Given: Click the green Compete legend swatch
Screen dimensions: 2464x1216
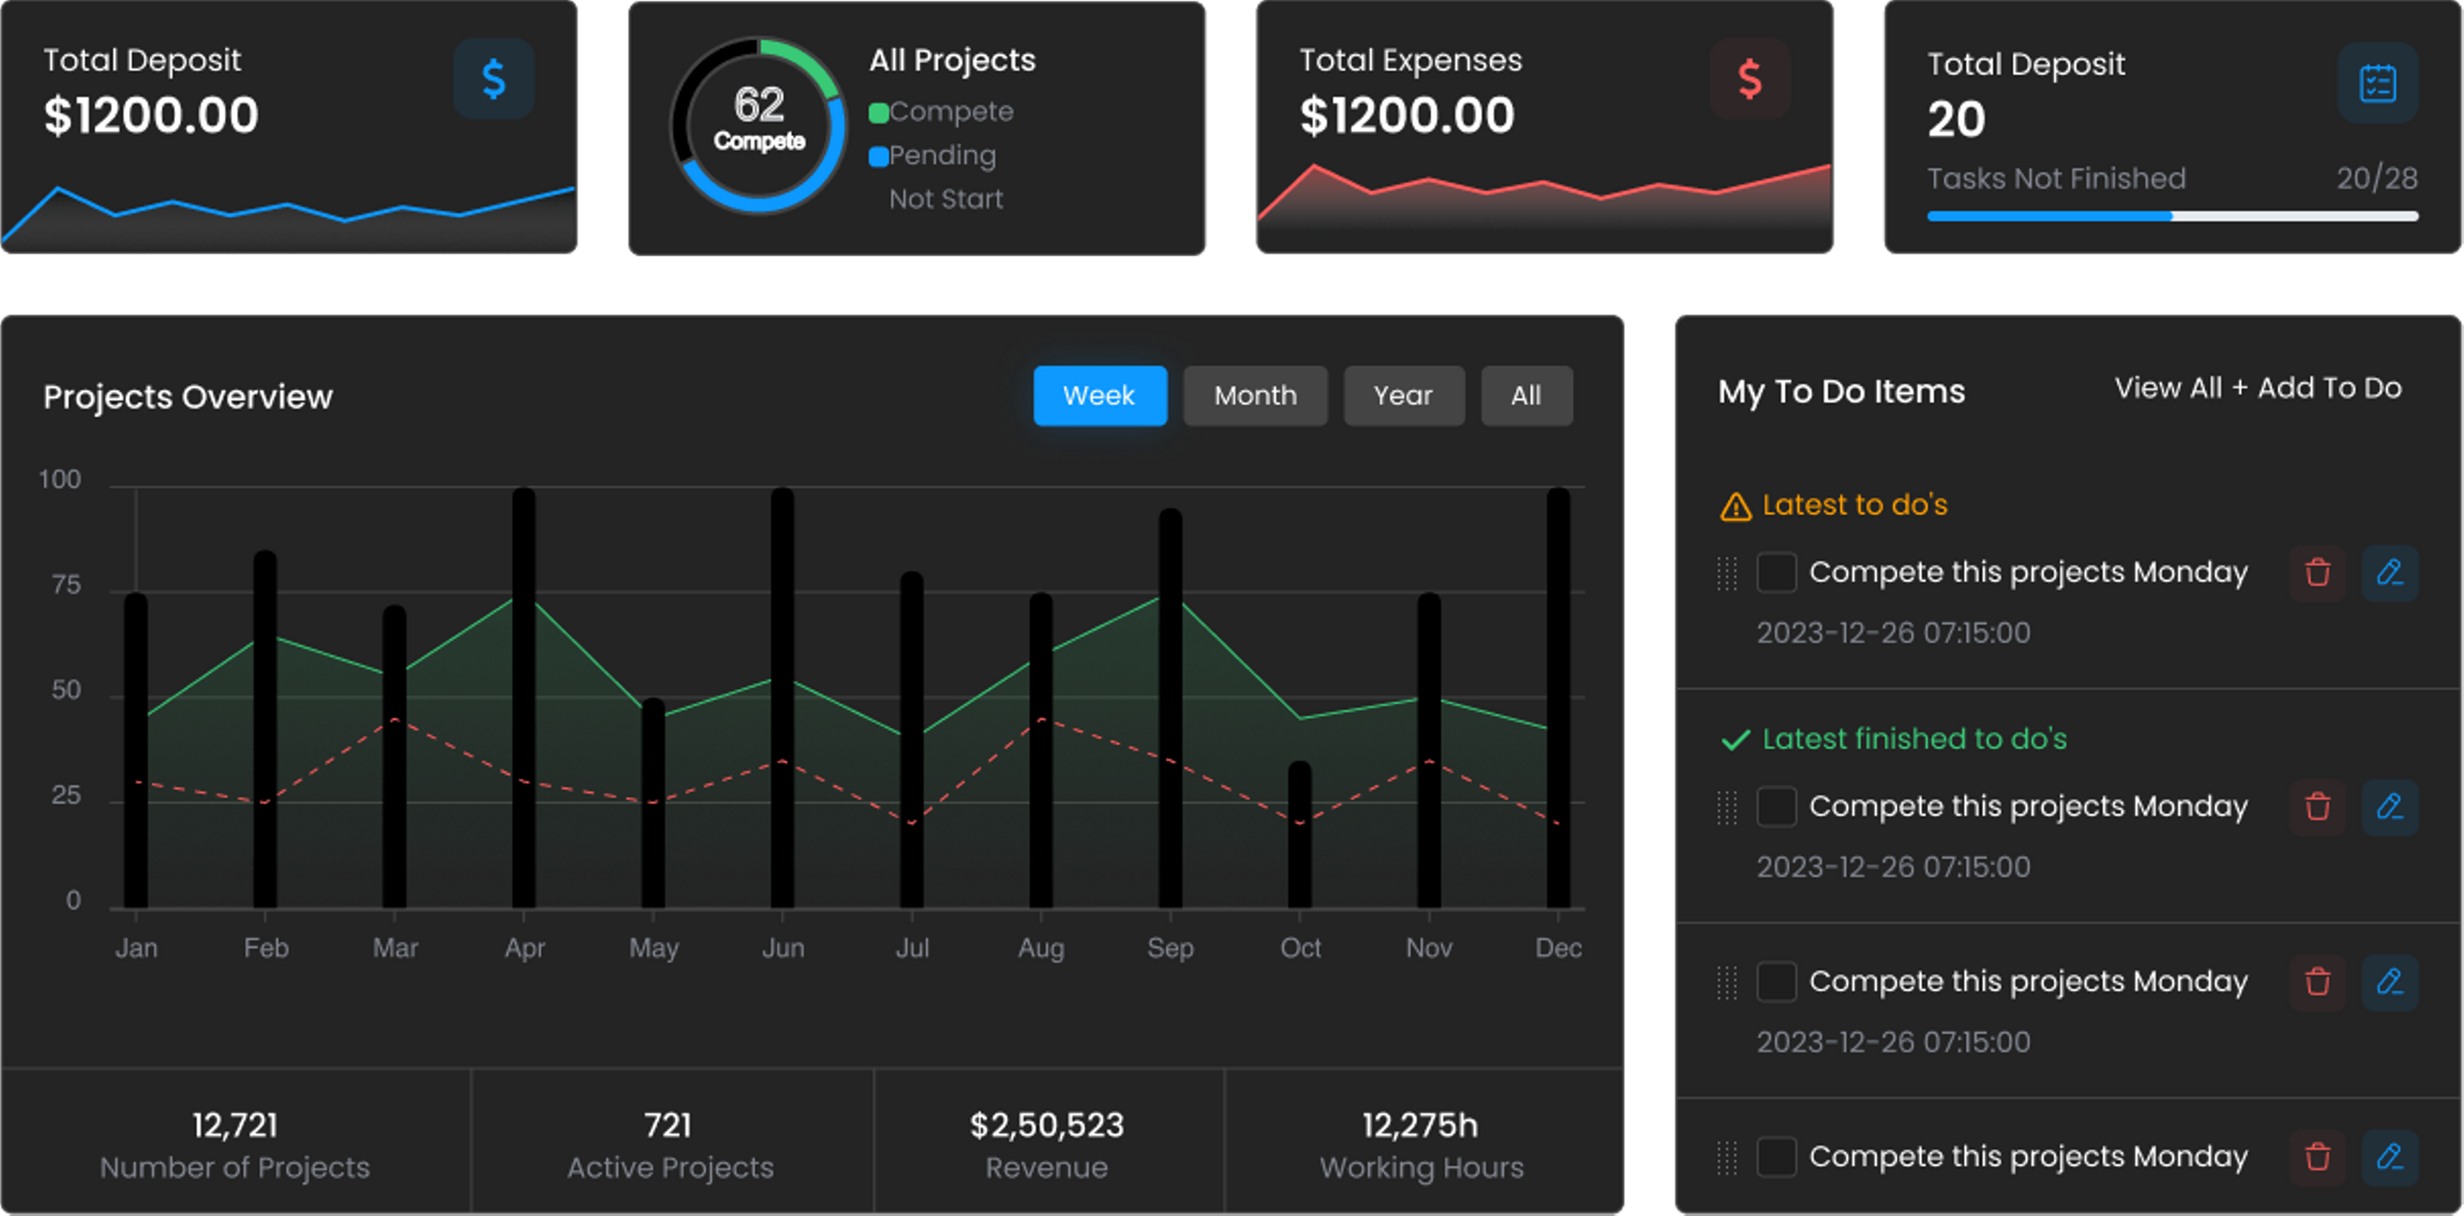Looking at the screenshot, I should coord(878,113).
